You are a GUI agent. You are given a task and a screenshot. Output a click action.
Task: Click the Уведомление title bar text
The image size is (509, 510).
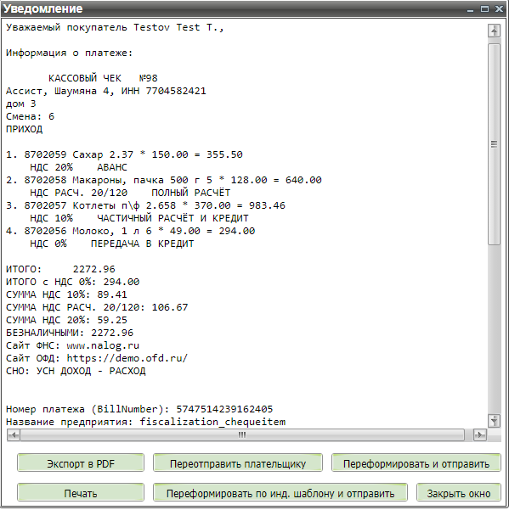(42, 8)
